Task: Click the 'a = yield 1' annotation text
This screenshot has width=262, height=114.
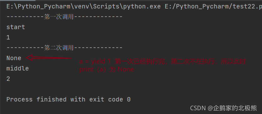Action: 95,62
